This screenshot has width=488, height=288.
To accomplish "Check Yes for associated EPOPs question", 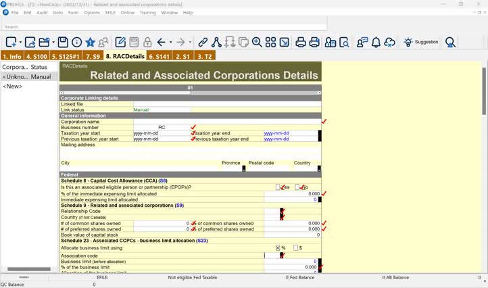I will tap(278, 187).
